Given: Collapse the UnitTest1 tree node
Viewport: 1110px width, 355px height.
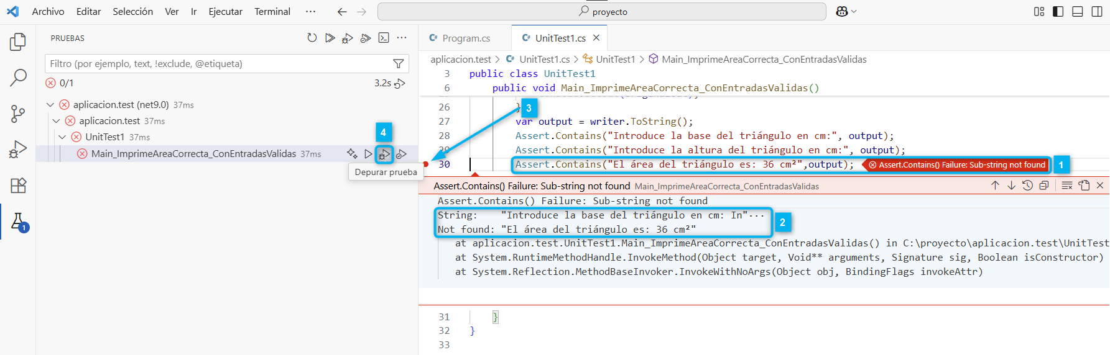Looking at the screenshot, I should point(62,137).
